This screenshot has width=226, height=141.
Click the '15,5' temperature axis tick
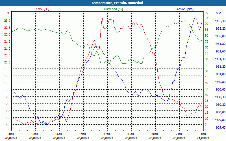[x=7, y=125]
